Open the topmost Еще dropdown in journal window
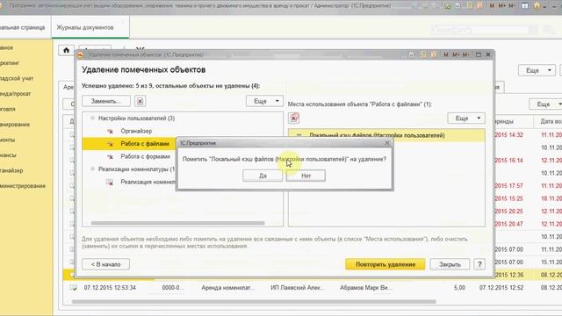 (x=537, y=70)
